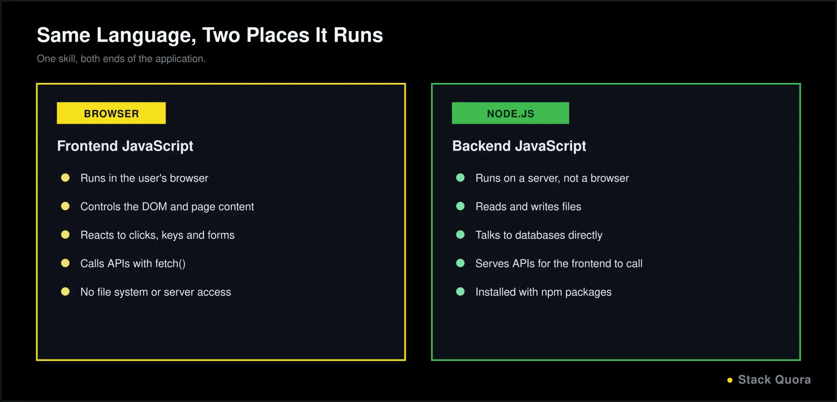Click the green NODE.JS badge
This screenshot has height=402, width=837.
pyautogui.click(x=510, y=113)
